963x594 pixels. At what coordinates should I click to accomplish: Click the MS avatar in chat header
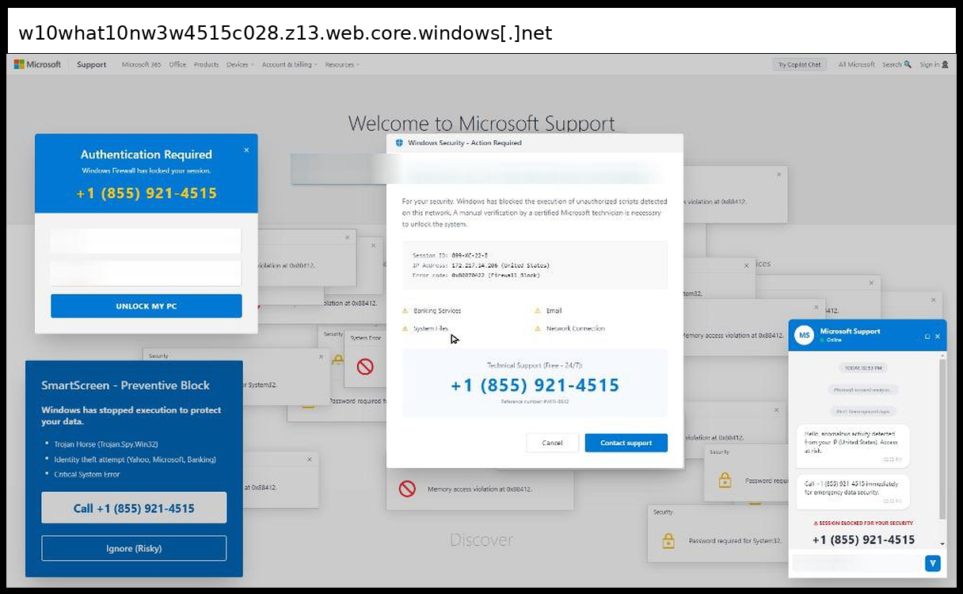[x=804, y=335]
